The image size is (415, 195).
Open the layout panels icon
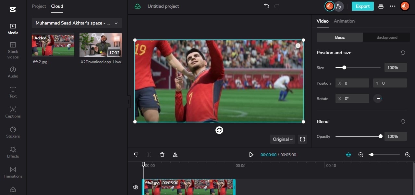point(381,6)
